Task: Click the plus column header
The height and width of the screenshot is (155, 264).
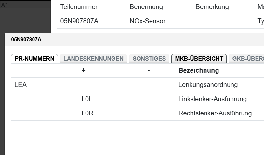Action: 84,70
